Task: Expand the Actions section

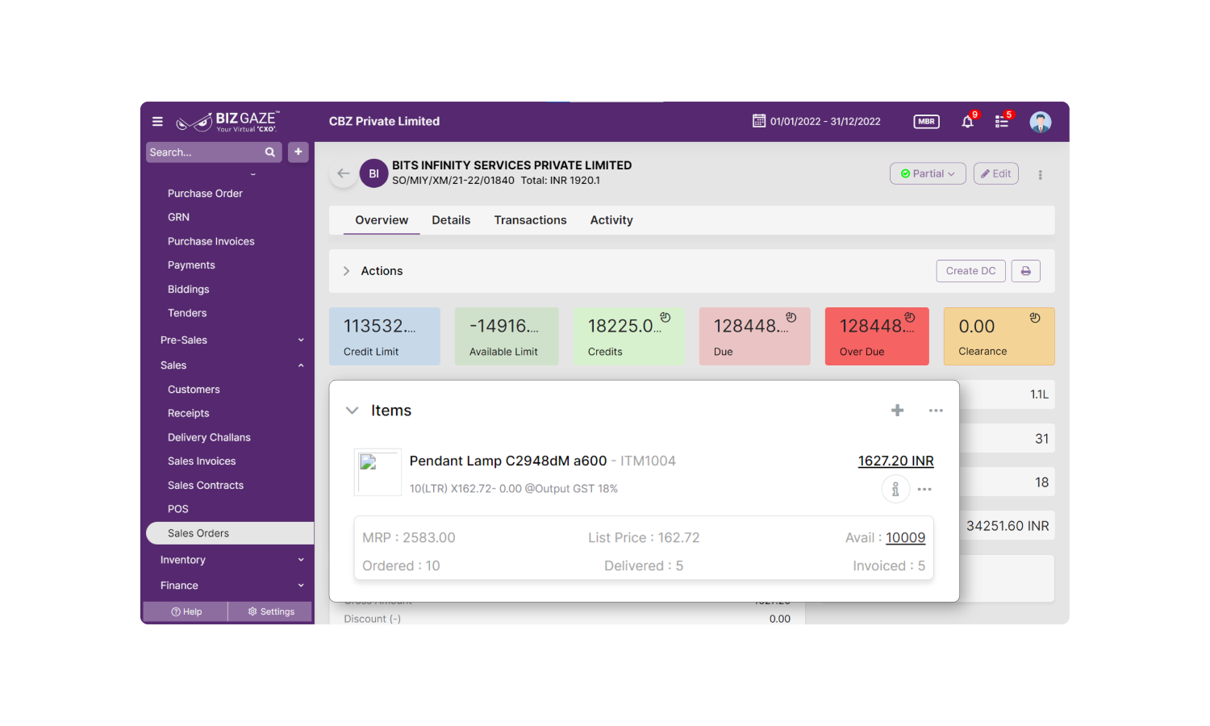Action: pos(346,271)
